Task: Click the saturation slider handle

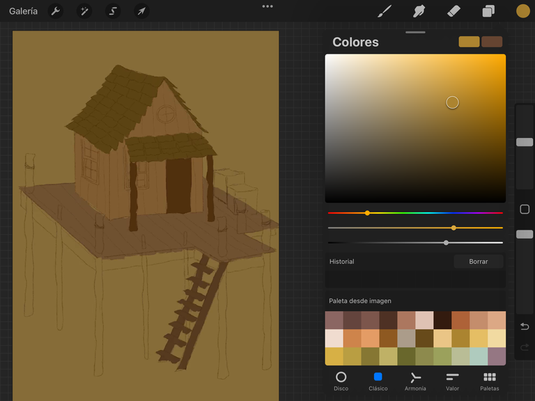Action: point(453,228)
